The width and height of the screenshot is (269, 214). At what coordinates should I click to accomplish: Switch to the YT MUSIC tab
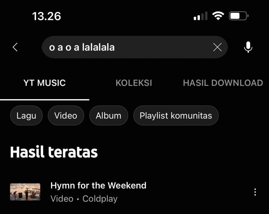(45, 83)
